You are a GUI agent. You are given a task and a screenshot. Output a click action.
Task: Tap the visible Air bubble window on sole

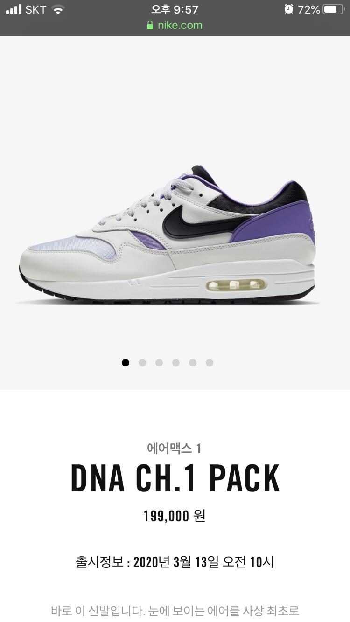(236, 285)
